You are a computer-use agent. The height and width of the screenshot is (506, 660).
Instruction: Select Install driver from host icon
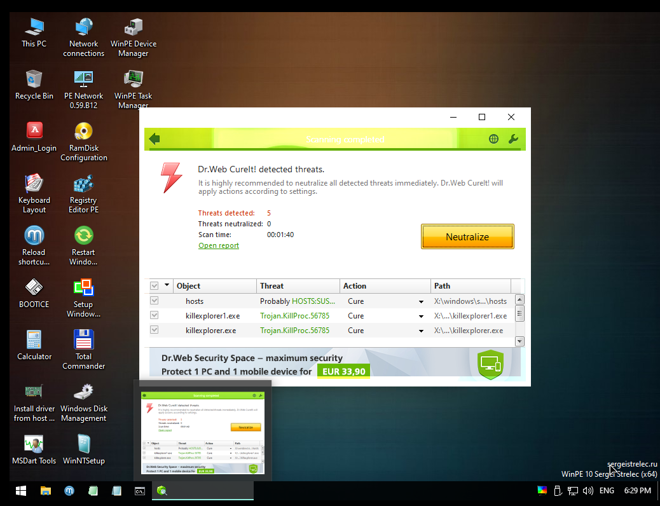(34, 402)
